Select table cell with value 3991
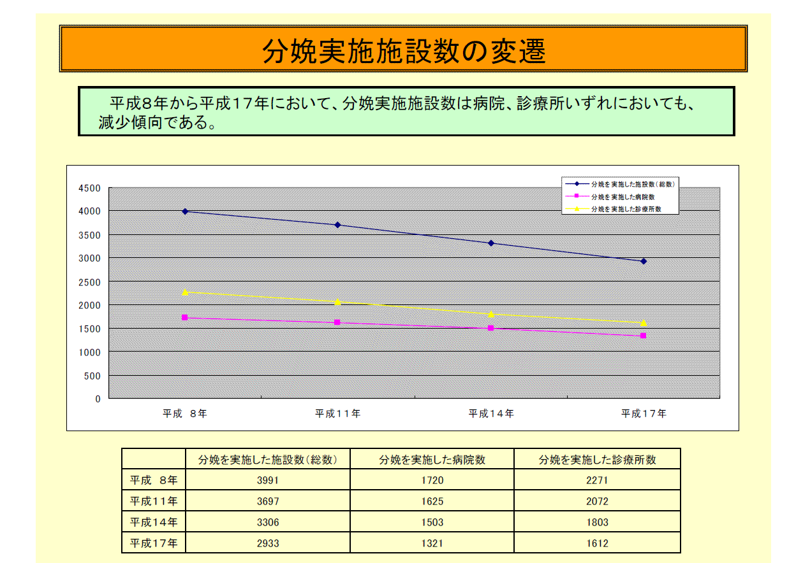 pyautogui.click(x=268, y=480)
